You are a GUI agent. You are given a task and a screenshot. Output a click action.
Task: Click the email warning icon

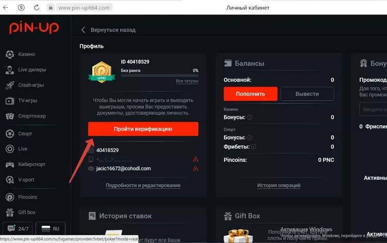click(x=196, y=169)
